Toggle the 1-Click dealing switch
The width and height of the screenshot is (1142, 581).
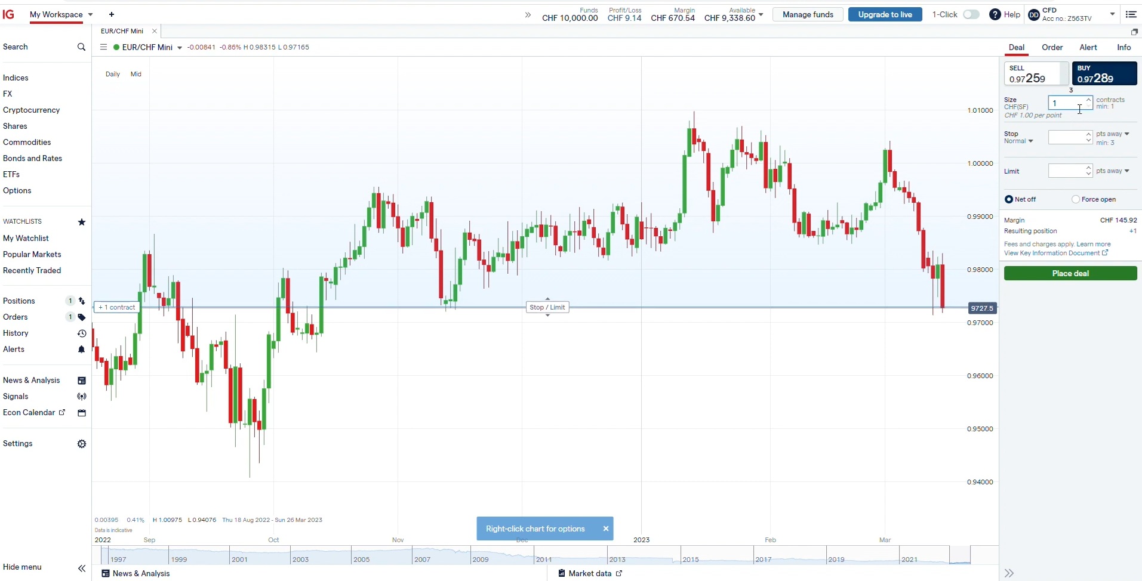[x=971, y=14]
